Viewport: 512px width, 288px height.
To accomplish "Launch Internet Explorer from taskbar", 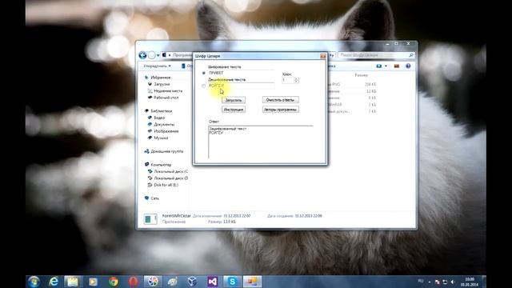I will [54, 282].
